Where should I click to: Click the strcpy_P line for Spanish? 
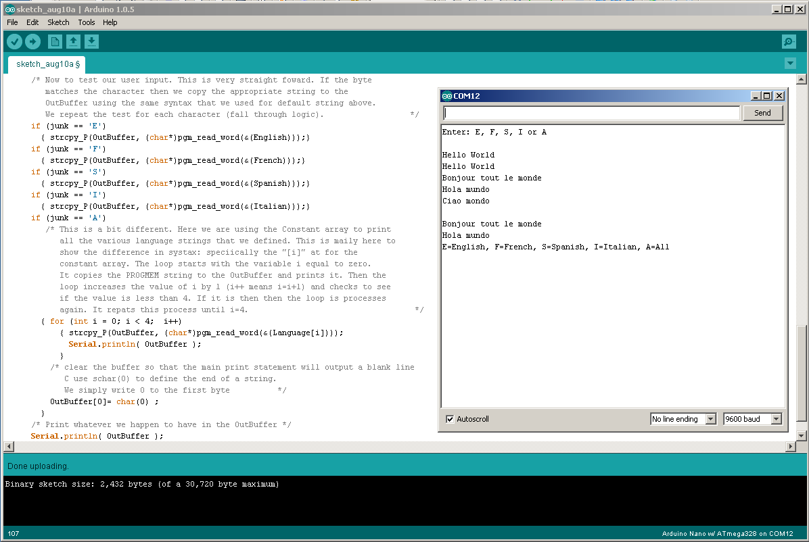pos(175,183)
